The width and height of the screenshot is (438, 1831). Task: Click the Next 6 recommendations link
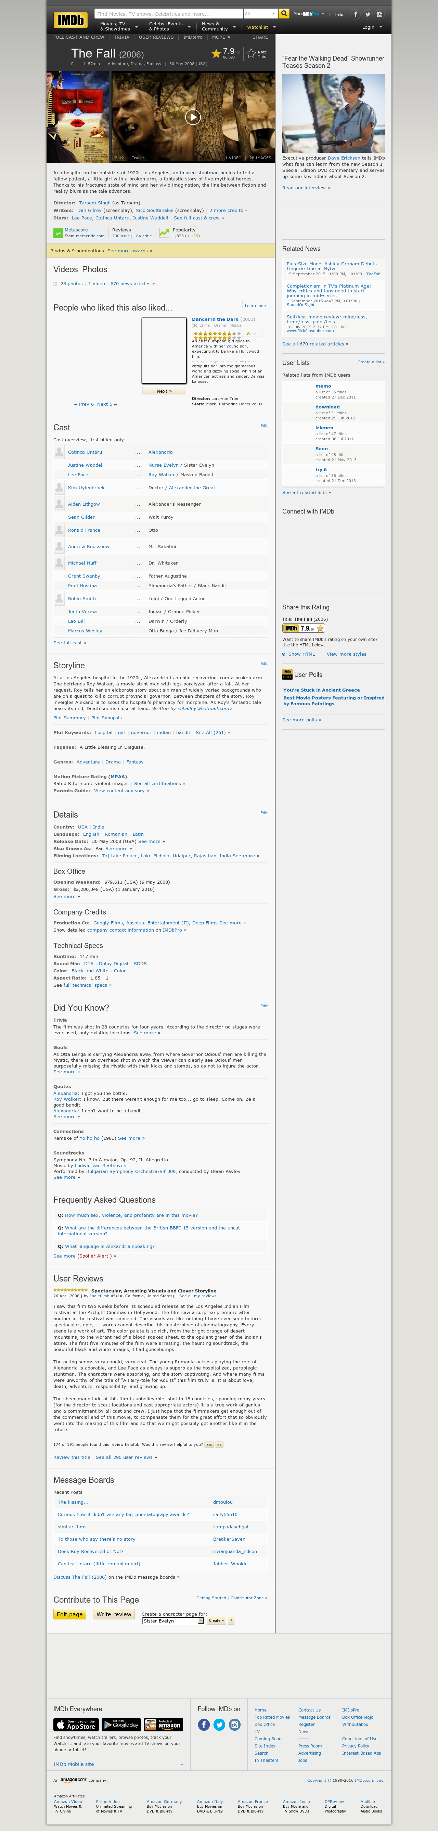pos(106,404)
